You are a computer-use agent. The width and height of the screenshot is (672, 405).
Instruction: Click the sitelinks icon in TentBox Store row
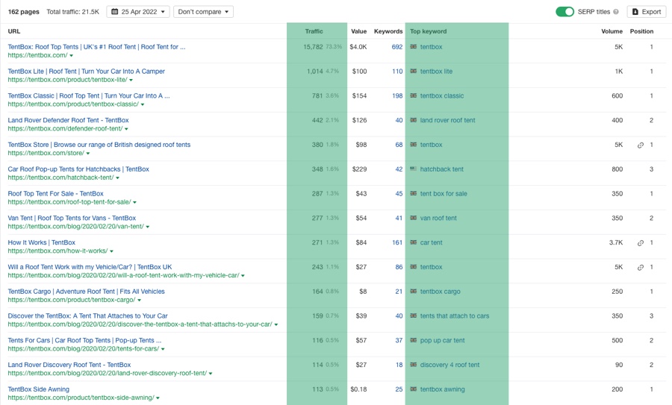click(x=641, y=145)
